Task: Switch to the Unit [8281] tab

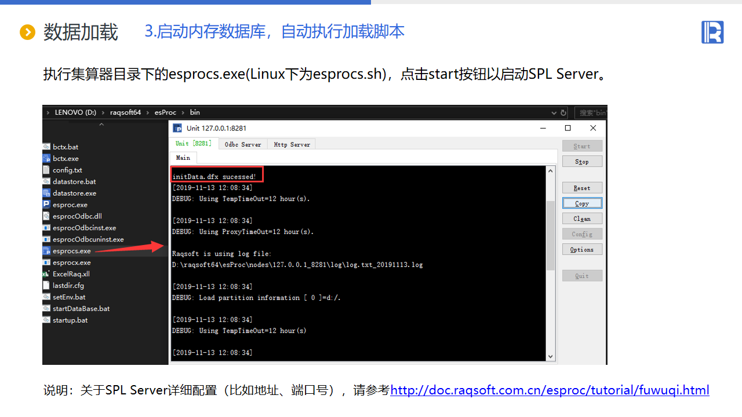Action: pos(194,144)
